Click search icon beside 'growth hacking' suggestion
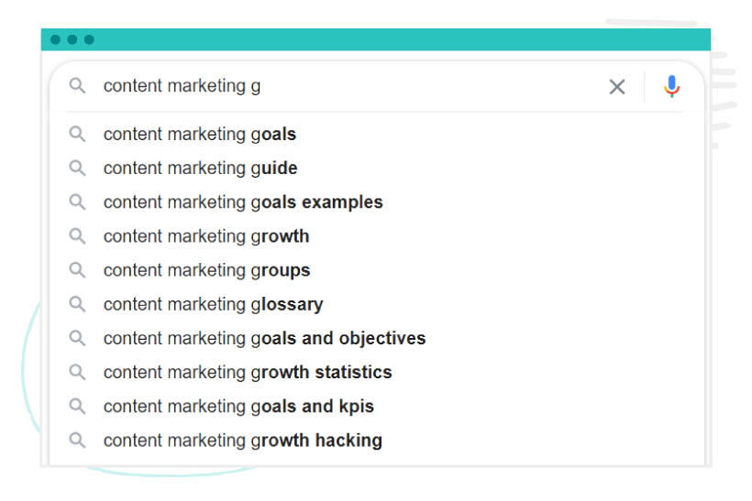Screen dimensions: 752x501 click(x=77, y=441)
